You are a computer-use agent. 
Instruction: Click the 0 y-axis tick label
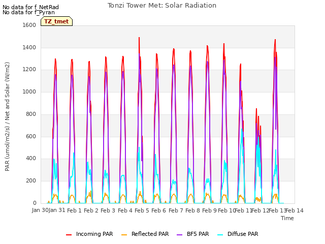(x=35, y=203)
